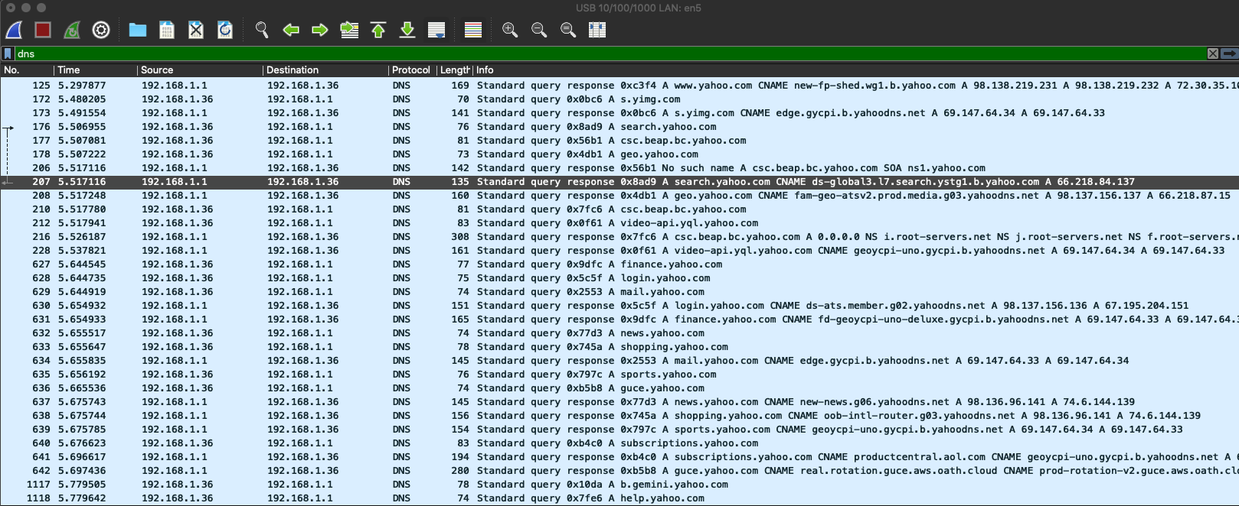Screen dimensions: 1239x506
Task: Go to specified packet icon
Action: point(349,30)
